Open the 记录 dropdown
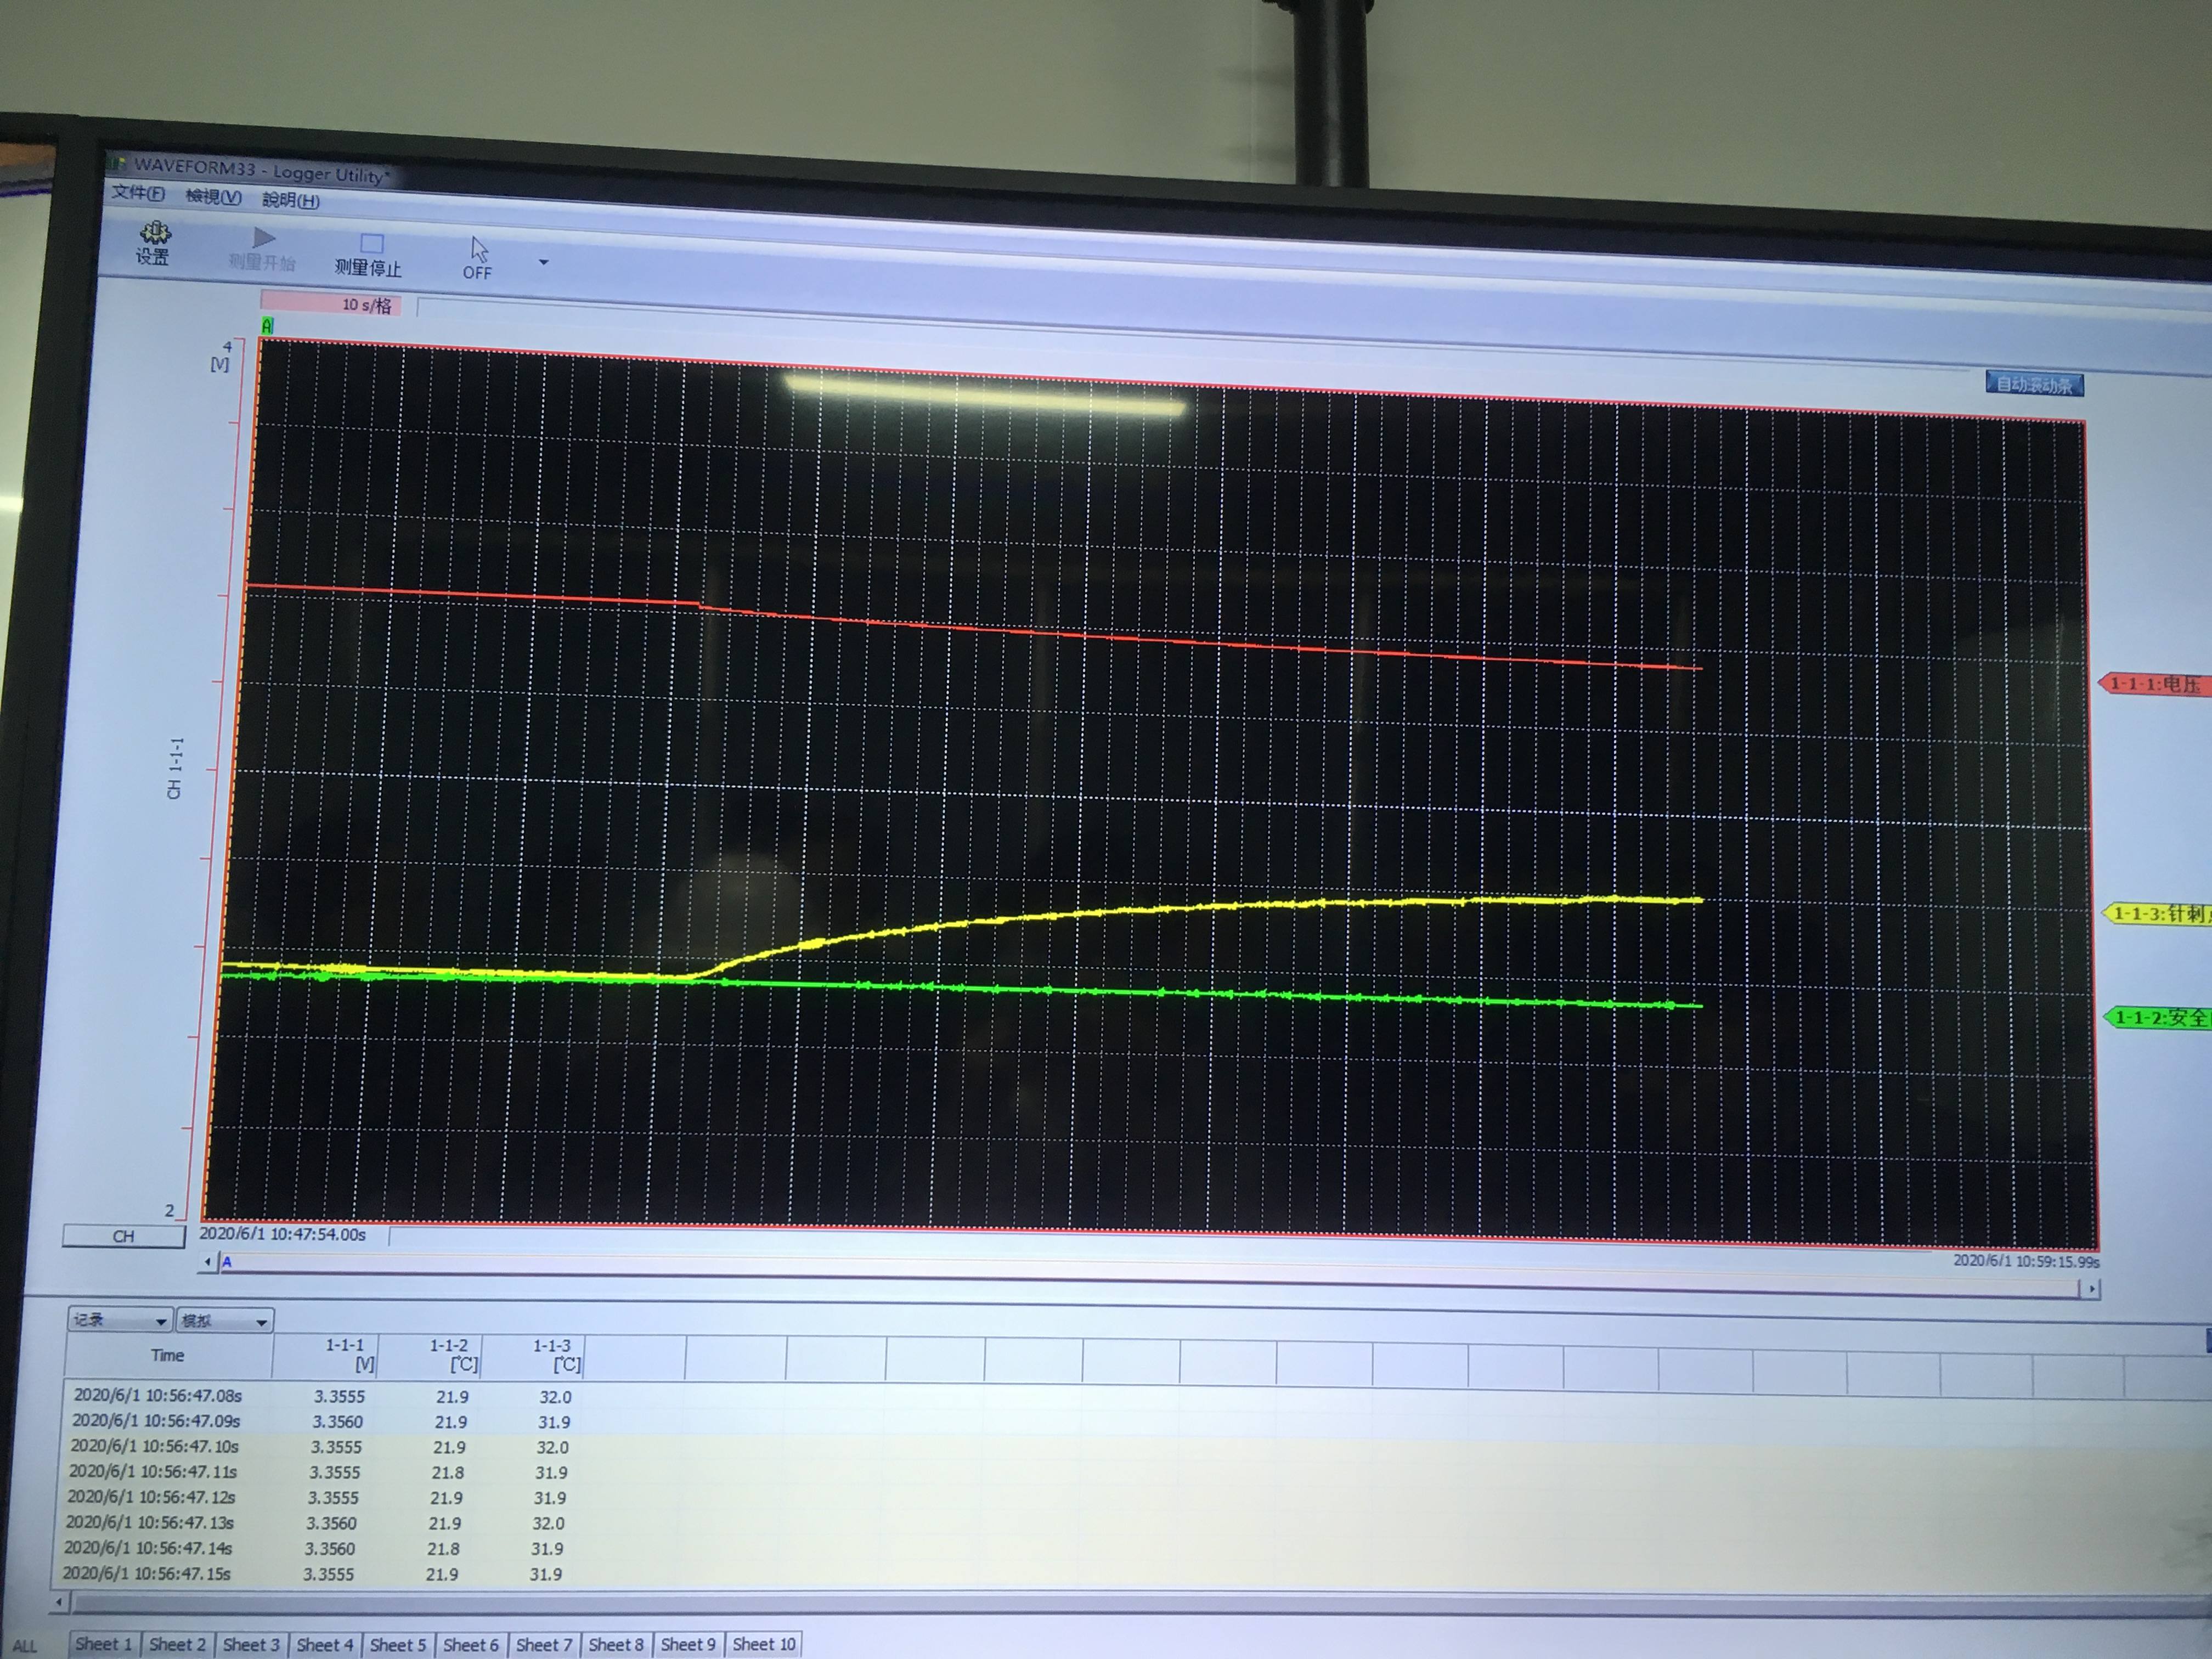Screen dimensions: 2212x1659 [120, 1320]
